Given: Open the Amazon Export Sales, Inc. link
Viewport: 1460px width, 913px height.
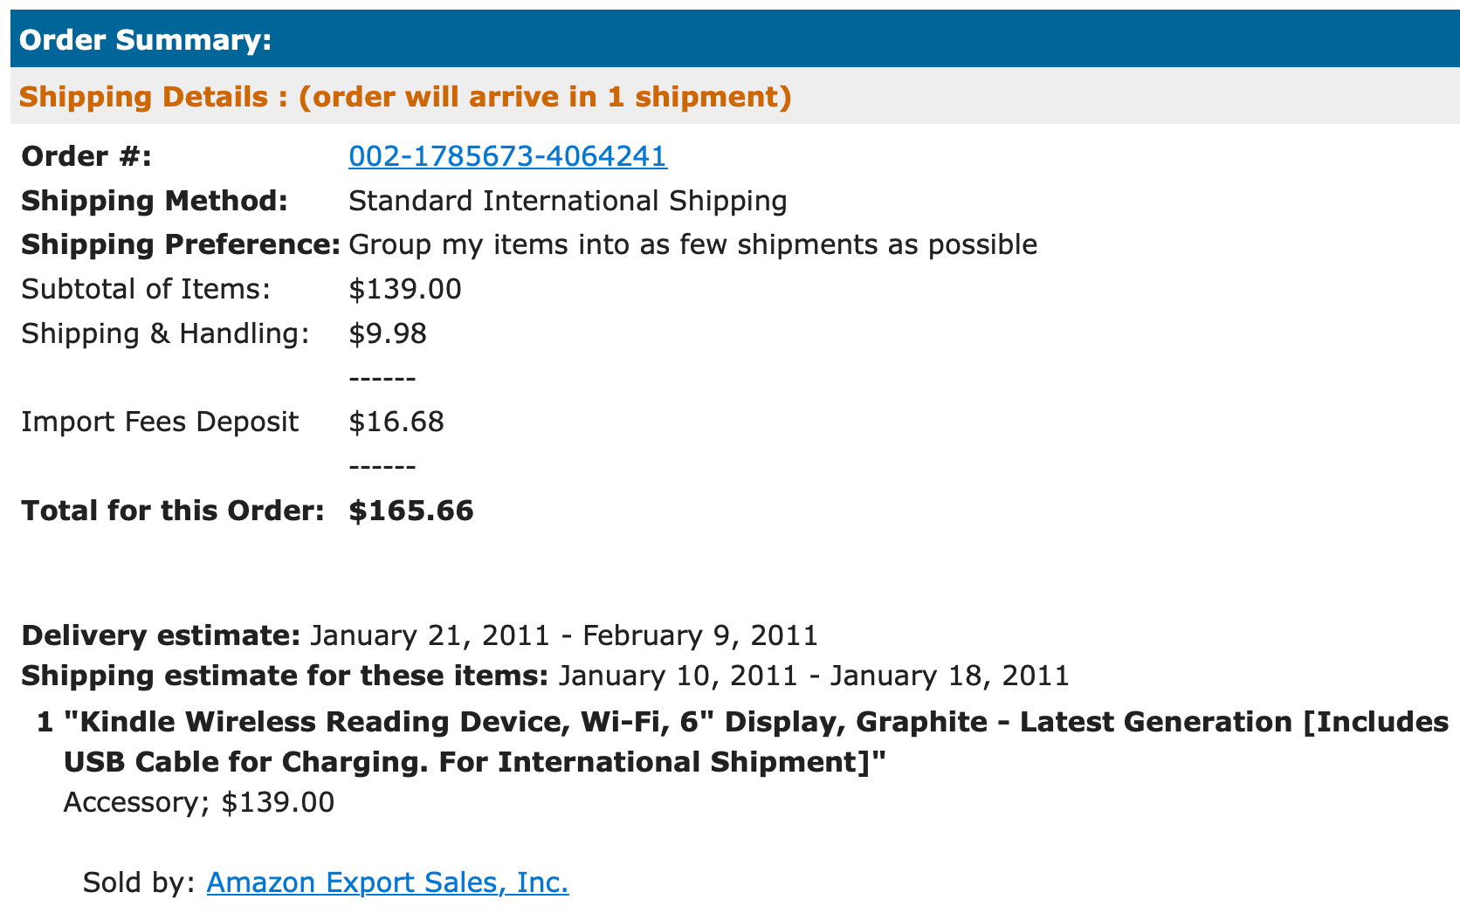Looking at the screenshot, I should point(388,882).
